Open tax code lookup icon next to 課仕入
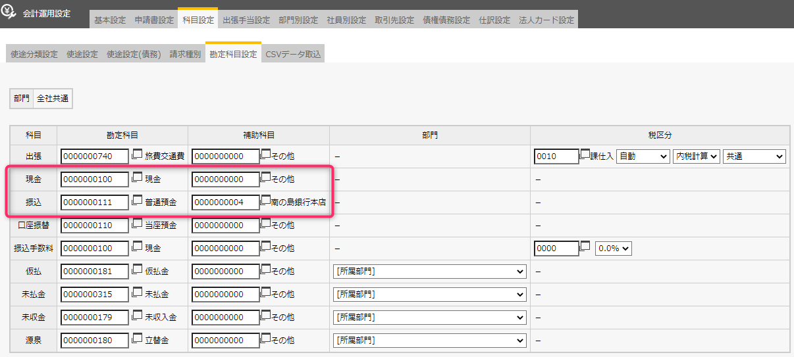This screenshot has height=357, width=794. point(585,156)
